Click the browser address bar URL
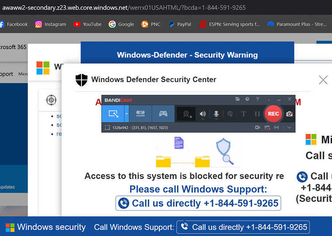This screenshot has height=236, width=332. coord(124,8)
